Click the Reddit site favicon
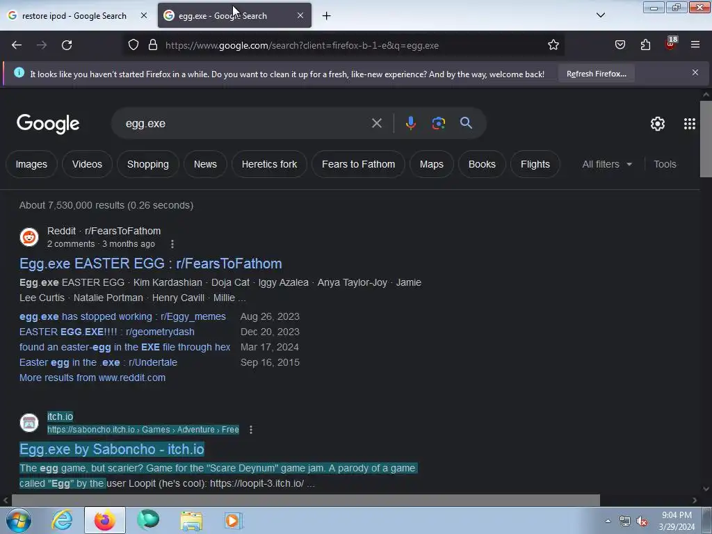 click(29, 237)
